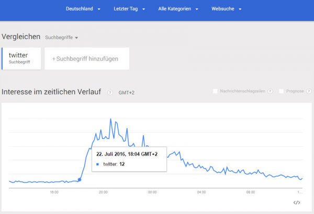Click the highlighted 18:04 data point
314x214 pixels.
pos(80,180)
